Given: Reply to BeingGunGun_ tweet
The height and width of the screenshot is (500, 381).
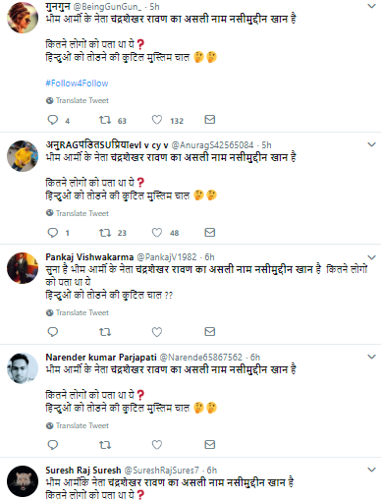Looking at the screenshot, I should pyautogui.click(x=53, y=120).
